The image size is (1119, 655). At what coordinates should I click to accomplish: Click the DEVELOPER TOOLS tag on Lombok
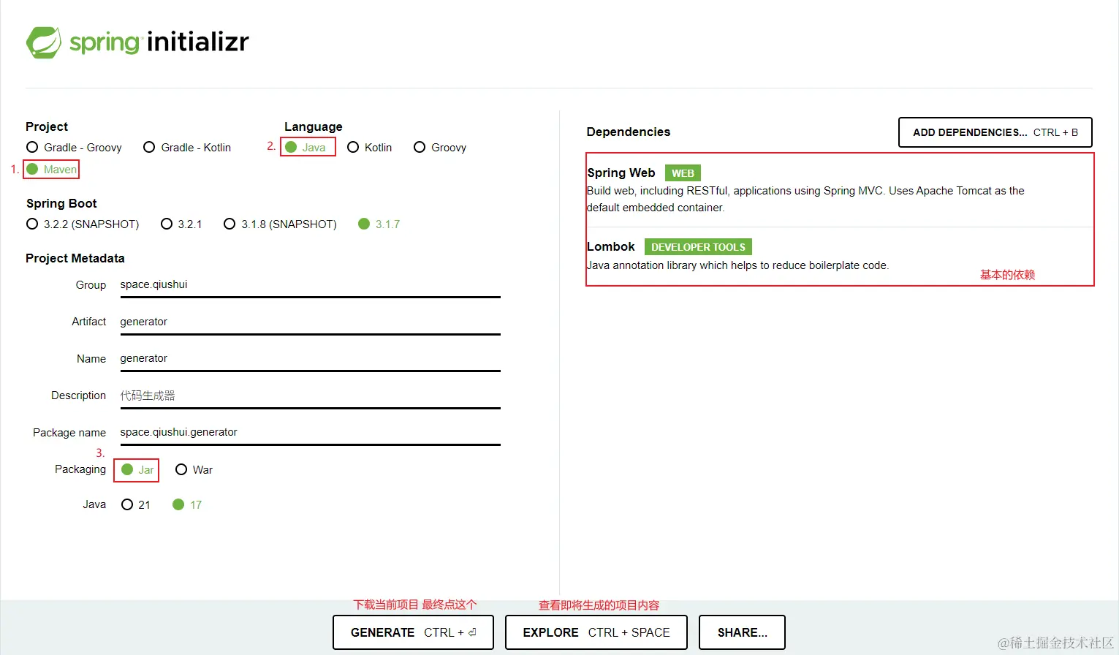click(698, 247)
